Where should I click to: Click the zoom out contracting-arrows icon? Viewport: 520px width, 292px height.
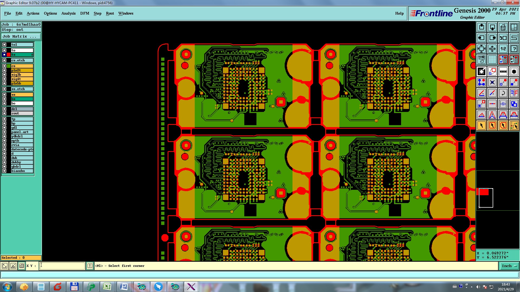point(492,49)
